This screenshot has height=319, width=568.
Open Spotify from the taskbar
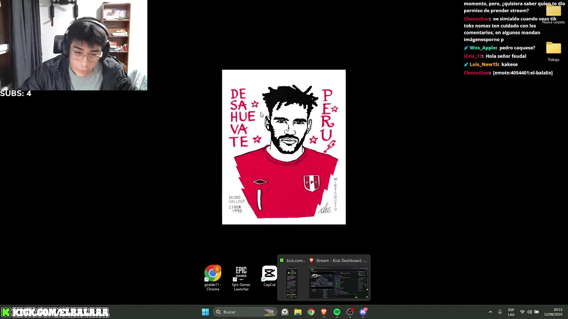click(x=337, y=312)
